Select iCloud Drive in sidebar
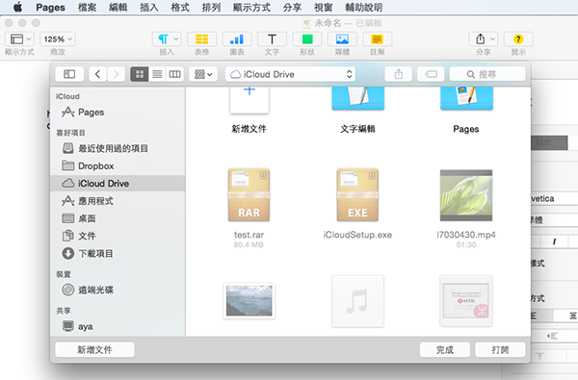Screen dimensions: 578x380 click(118, 184)
